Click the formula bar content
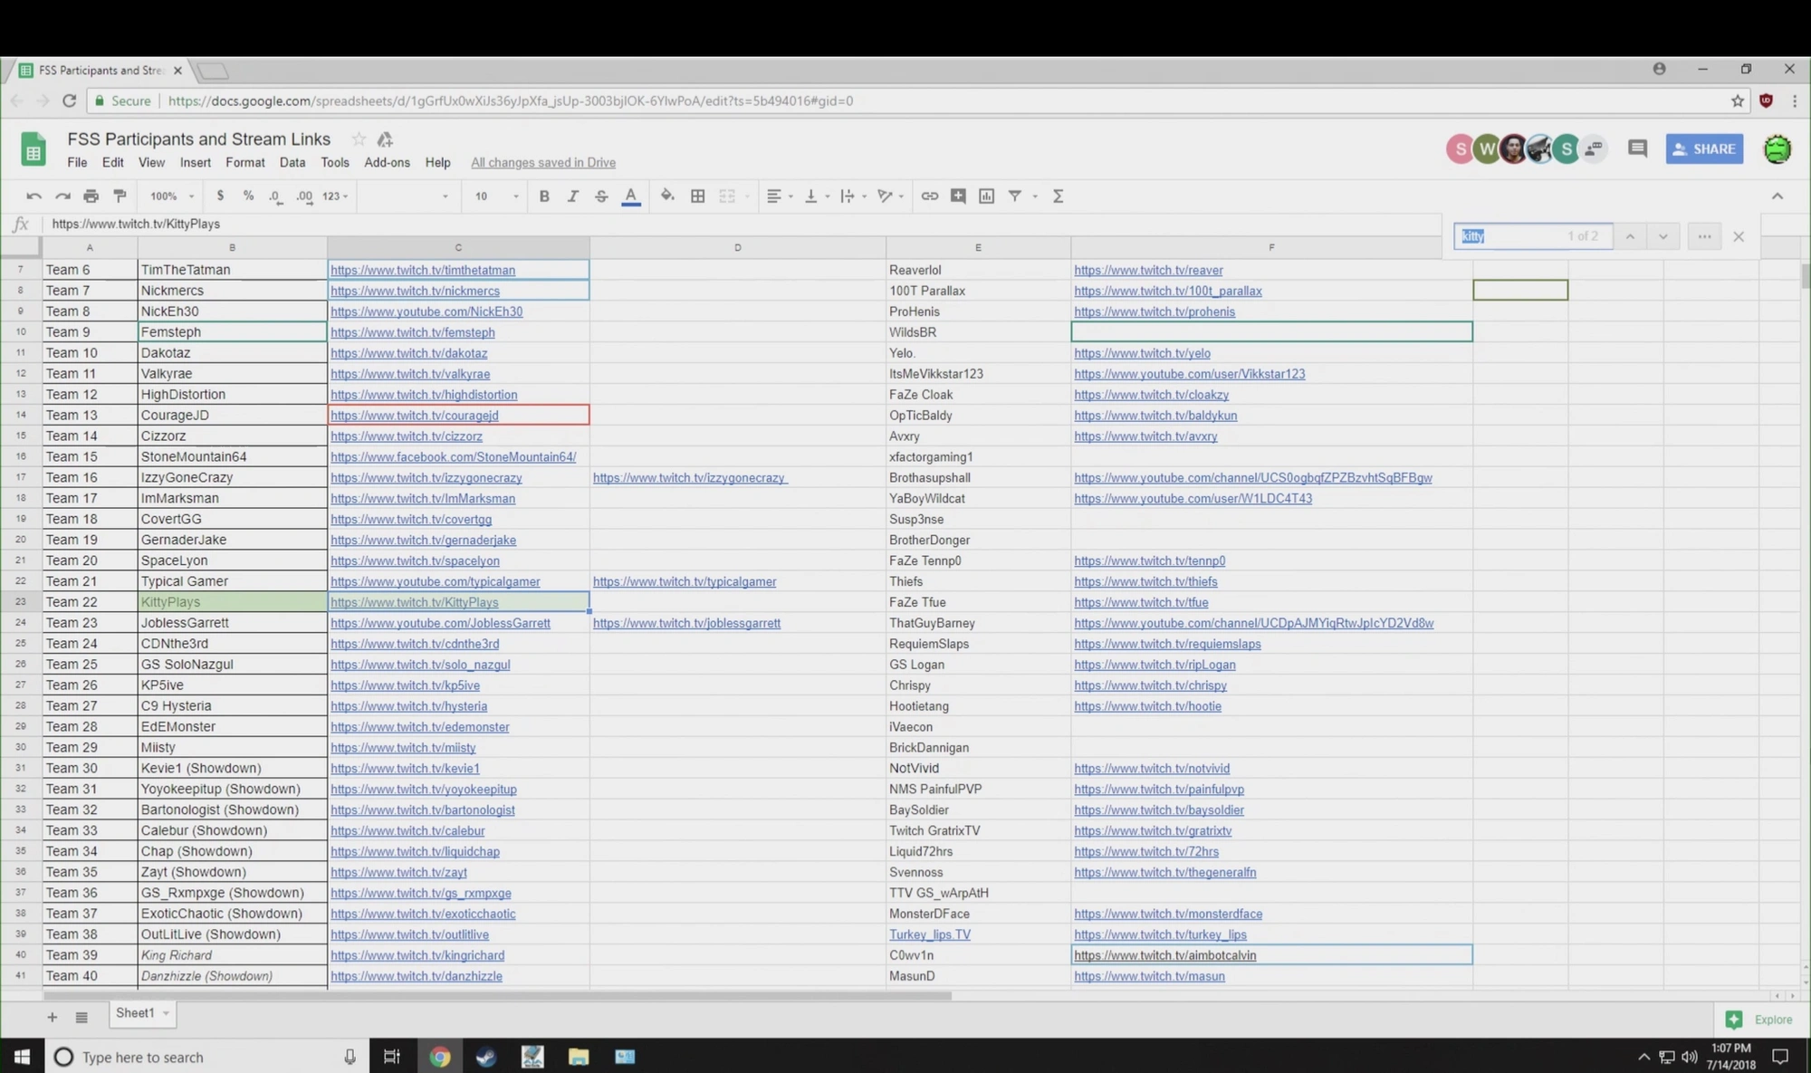1811x1073 pixels. tap(136, 224)
